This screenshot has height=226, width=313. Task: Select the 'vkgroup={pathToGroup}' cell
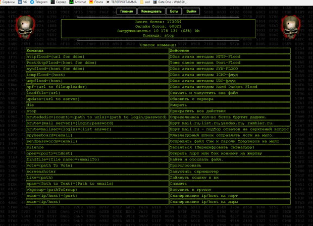pyautogui.click(x=97, y=190)
